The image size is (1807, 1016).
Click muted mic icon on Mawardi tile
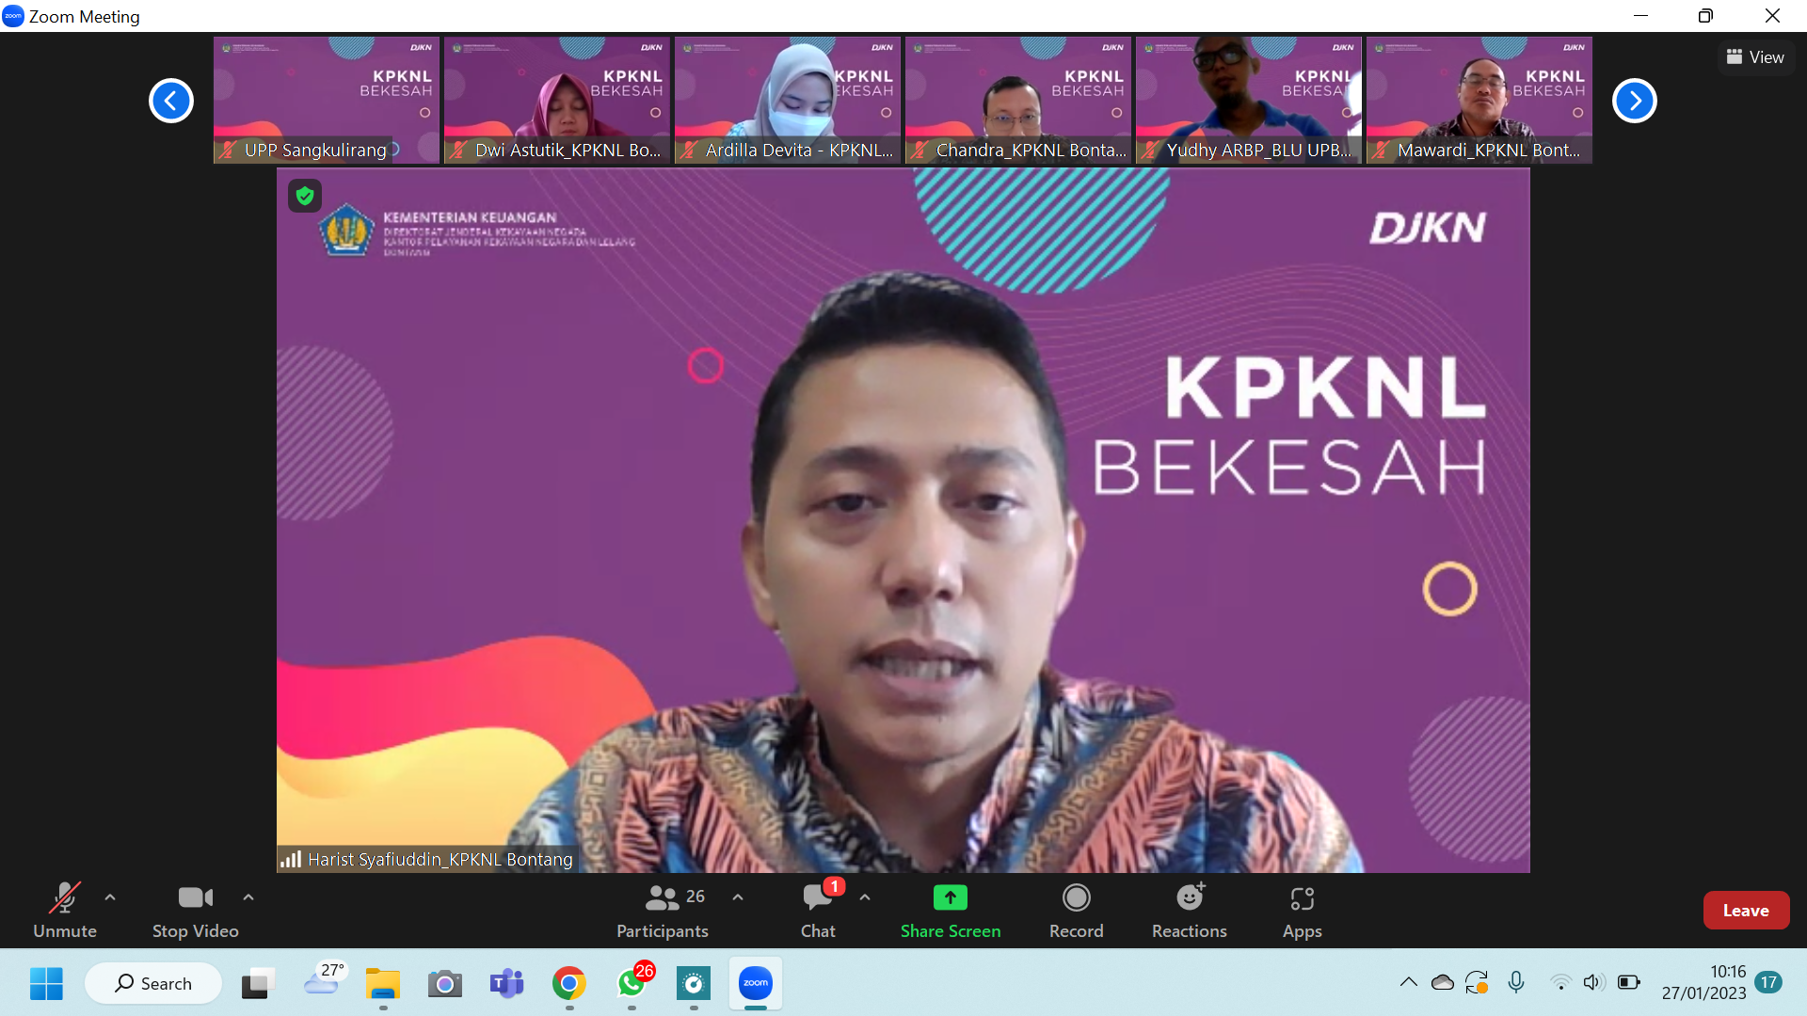click(1381, 150)
